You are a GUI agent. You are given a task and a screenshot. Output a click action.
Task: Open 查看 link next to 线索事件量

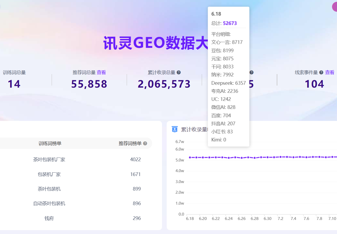point(330,73)
